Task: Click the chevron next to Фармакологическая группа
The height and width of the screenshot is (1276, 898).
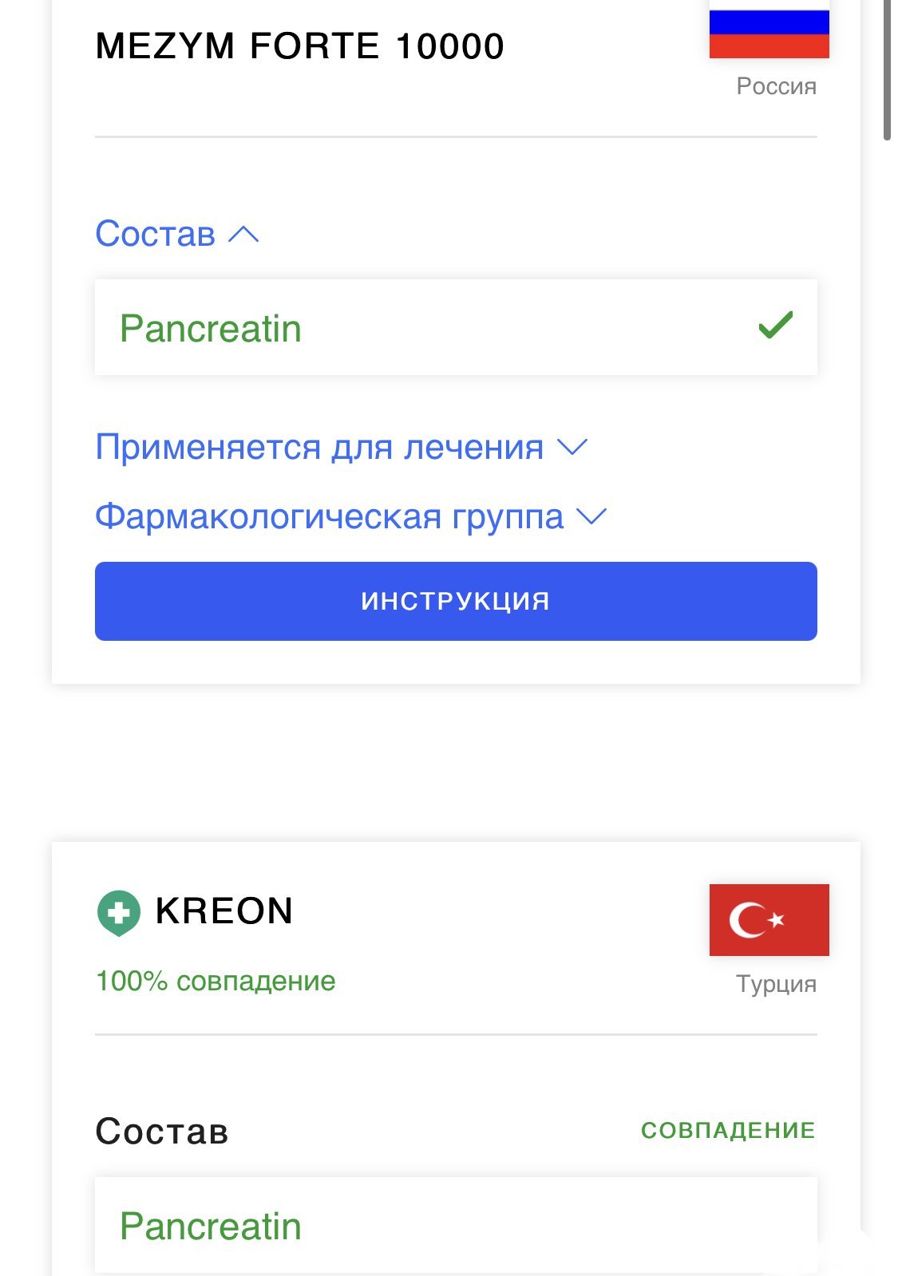Action: pos(591,517)
